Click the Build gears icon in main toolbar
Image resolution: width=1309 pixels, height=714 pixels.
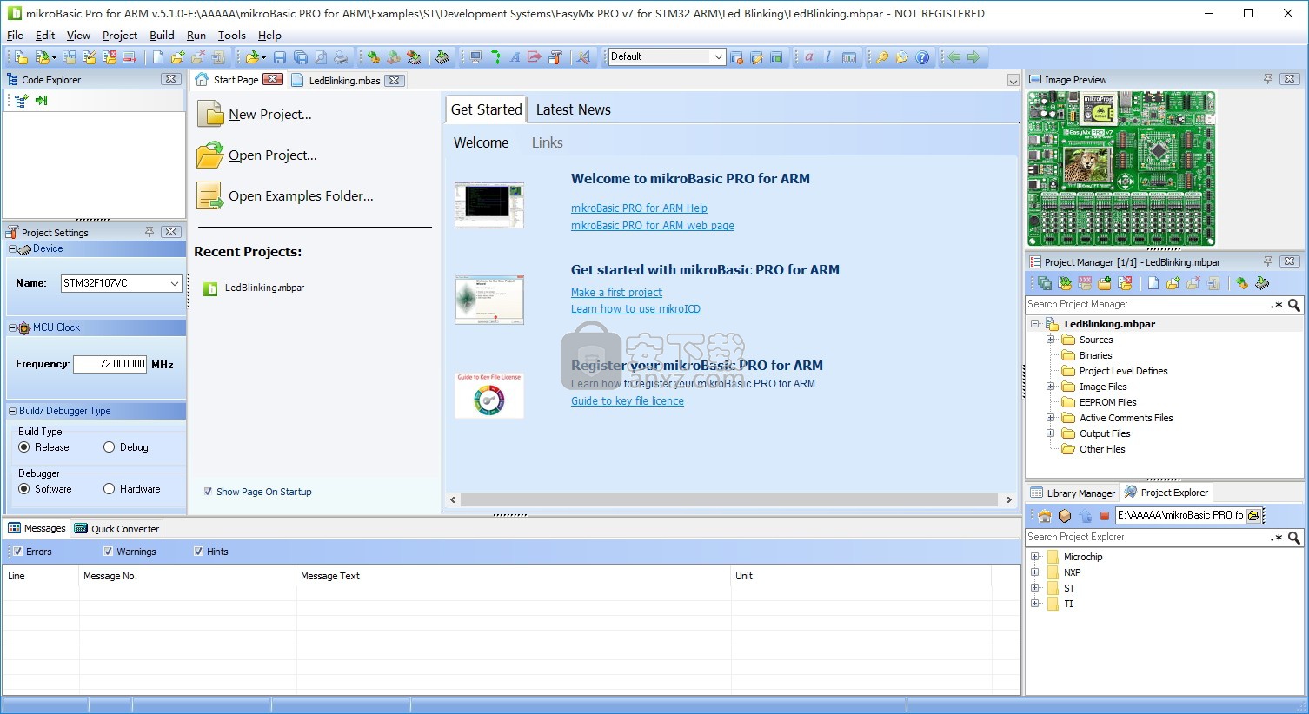click(373, 57)
